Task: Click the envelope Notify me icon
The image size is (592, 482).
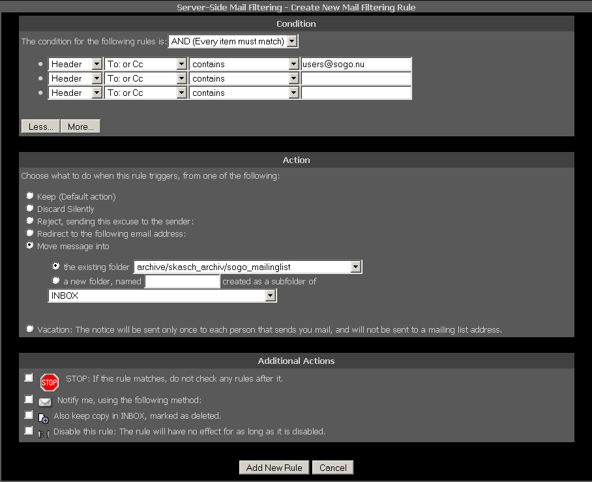Action: (x=45, y=402)
